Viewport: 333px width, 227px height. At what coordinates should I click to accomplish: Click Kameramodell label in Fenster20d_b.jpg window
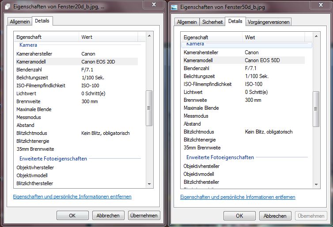tap(31, 62)
